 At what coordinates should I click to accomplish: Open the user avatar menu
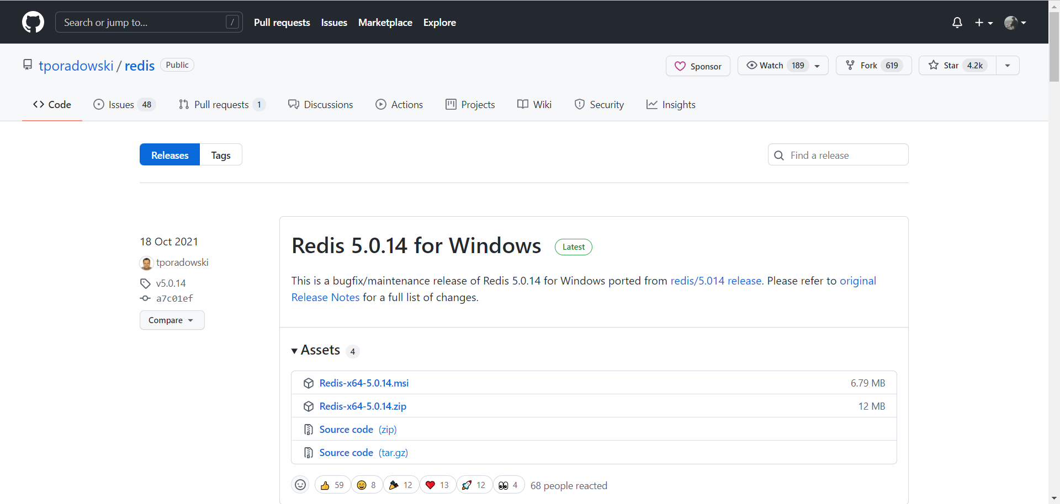[x=1015, y=23]
